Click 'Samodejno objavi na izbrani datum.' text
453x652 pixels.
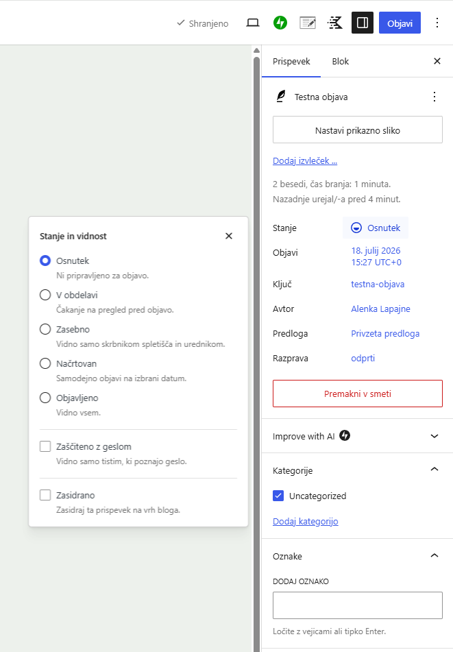[121, 378]
